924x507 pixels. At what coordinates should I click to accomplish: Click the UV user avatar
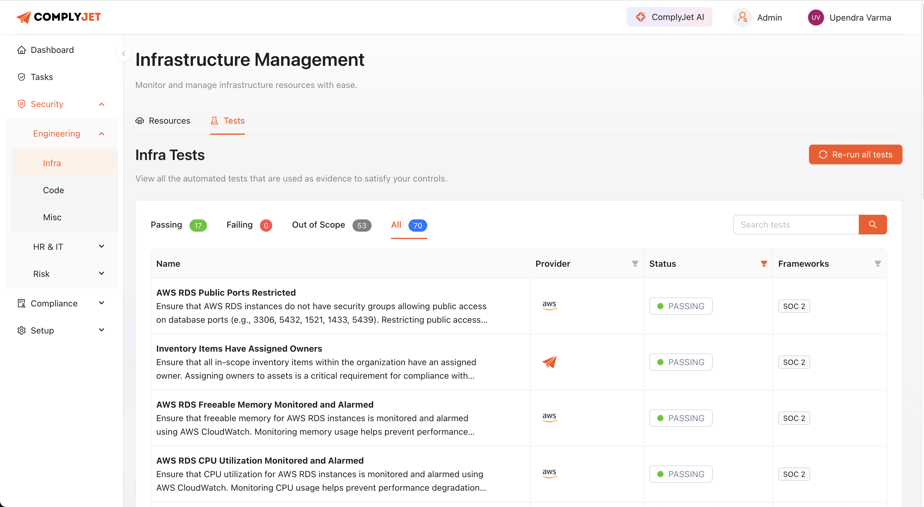click(815, 18)
